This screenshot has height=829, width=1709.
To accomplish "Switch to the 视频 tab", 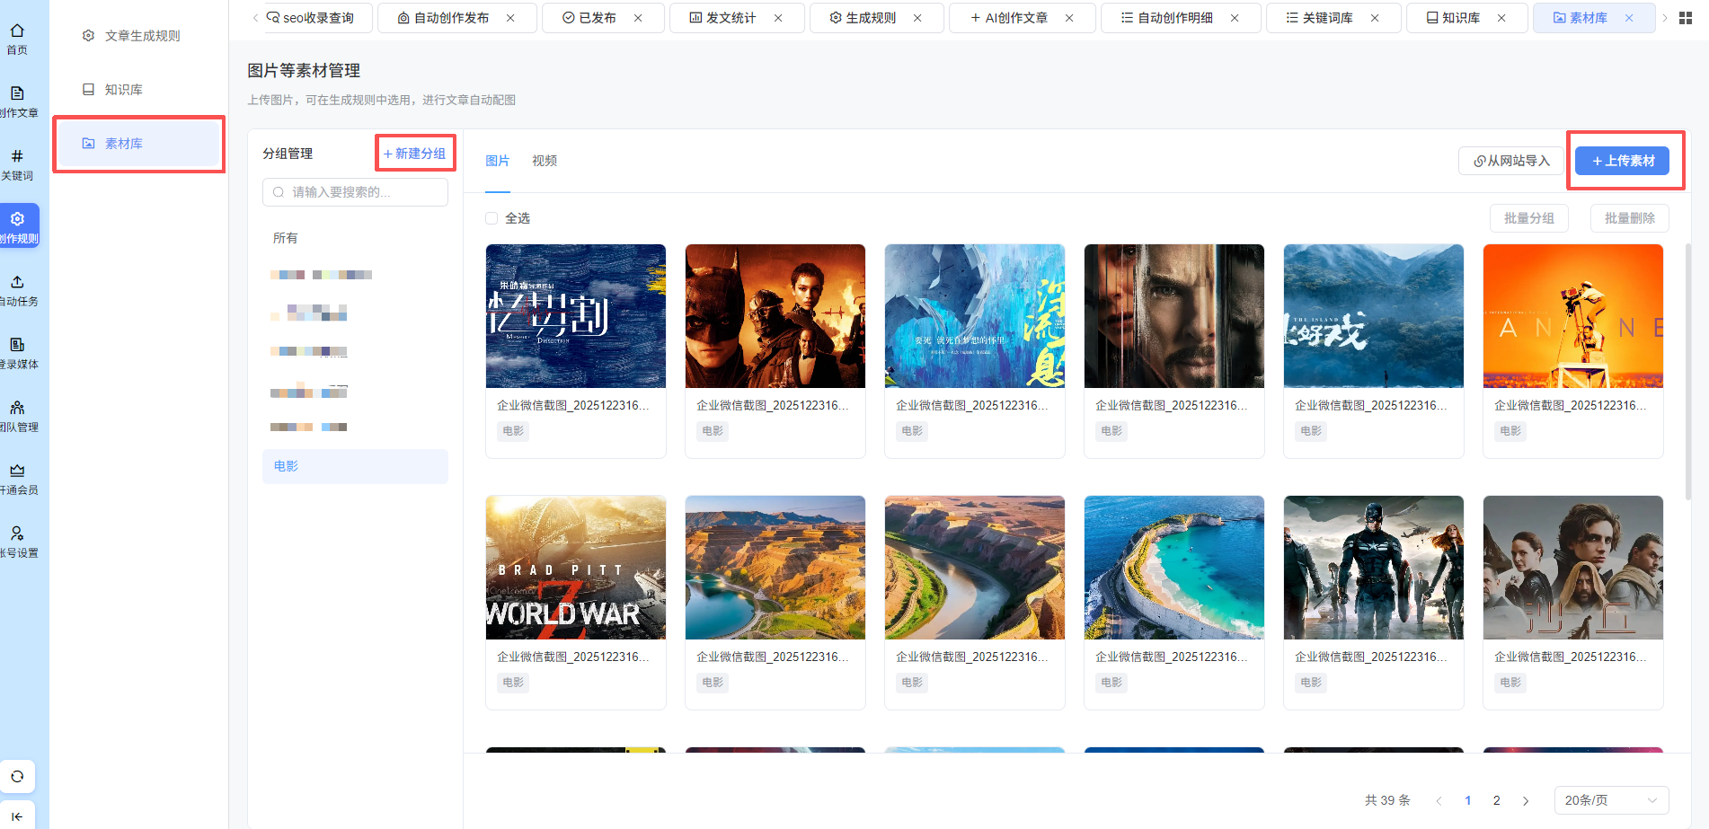I will (544, 161).
